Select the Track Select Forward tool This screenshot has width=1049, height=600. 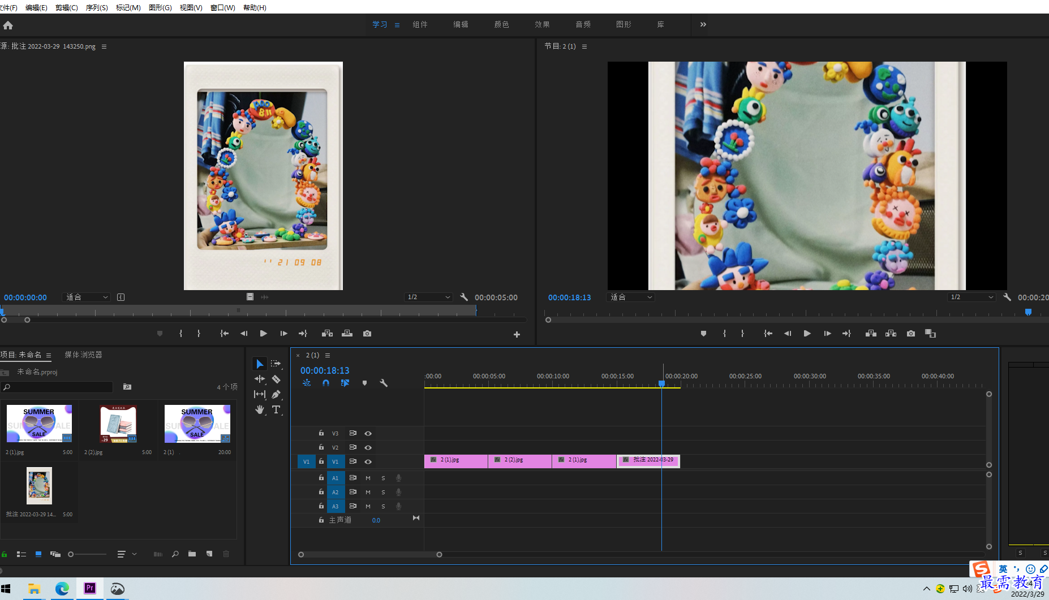(276, 364)
